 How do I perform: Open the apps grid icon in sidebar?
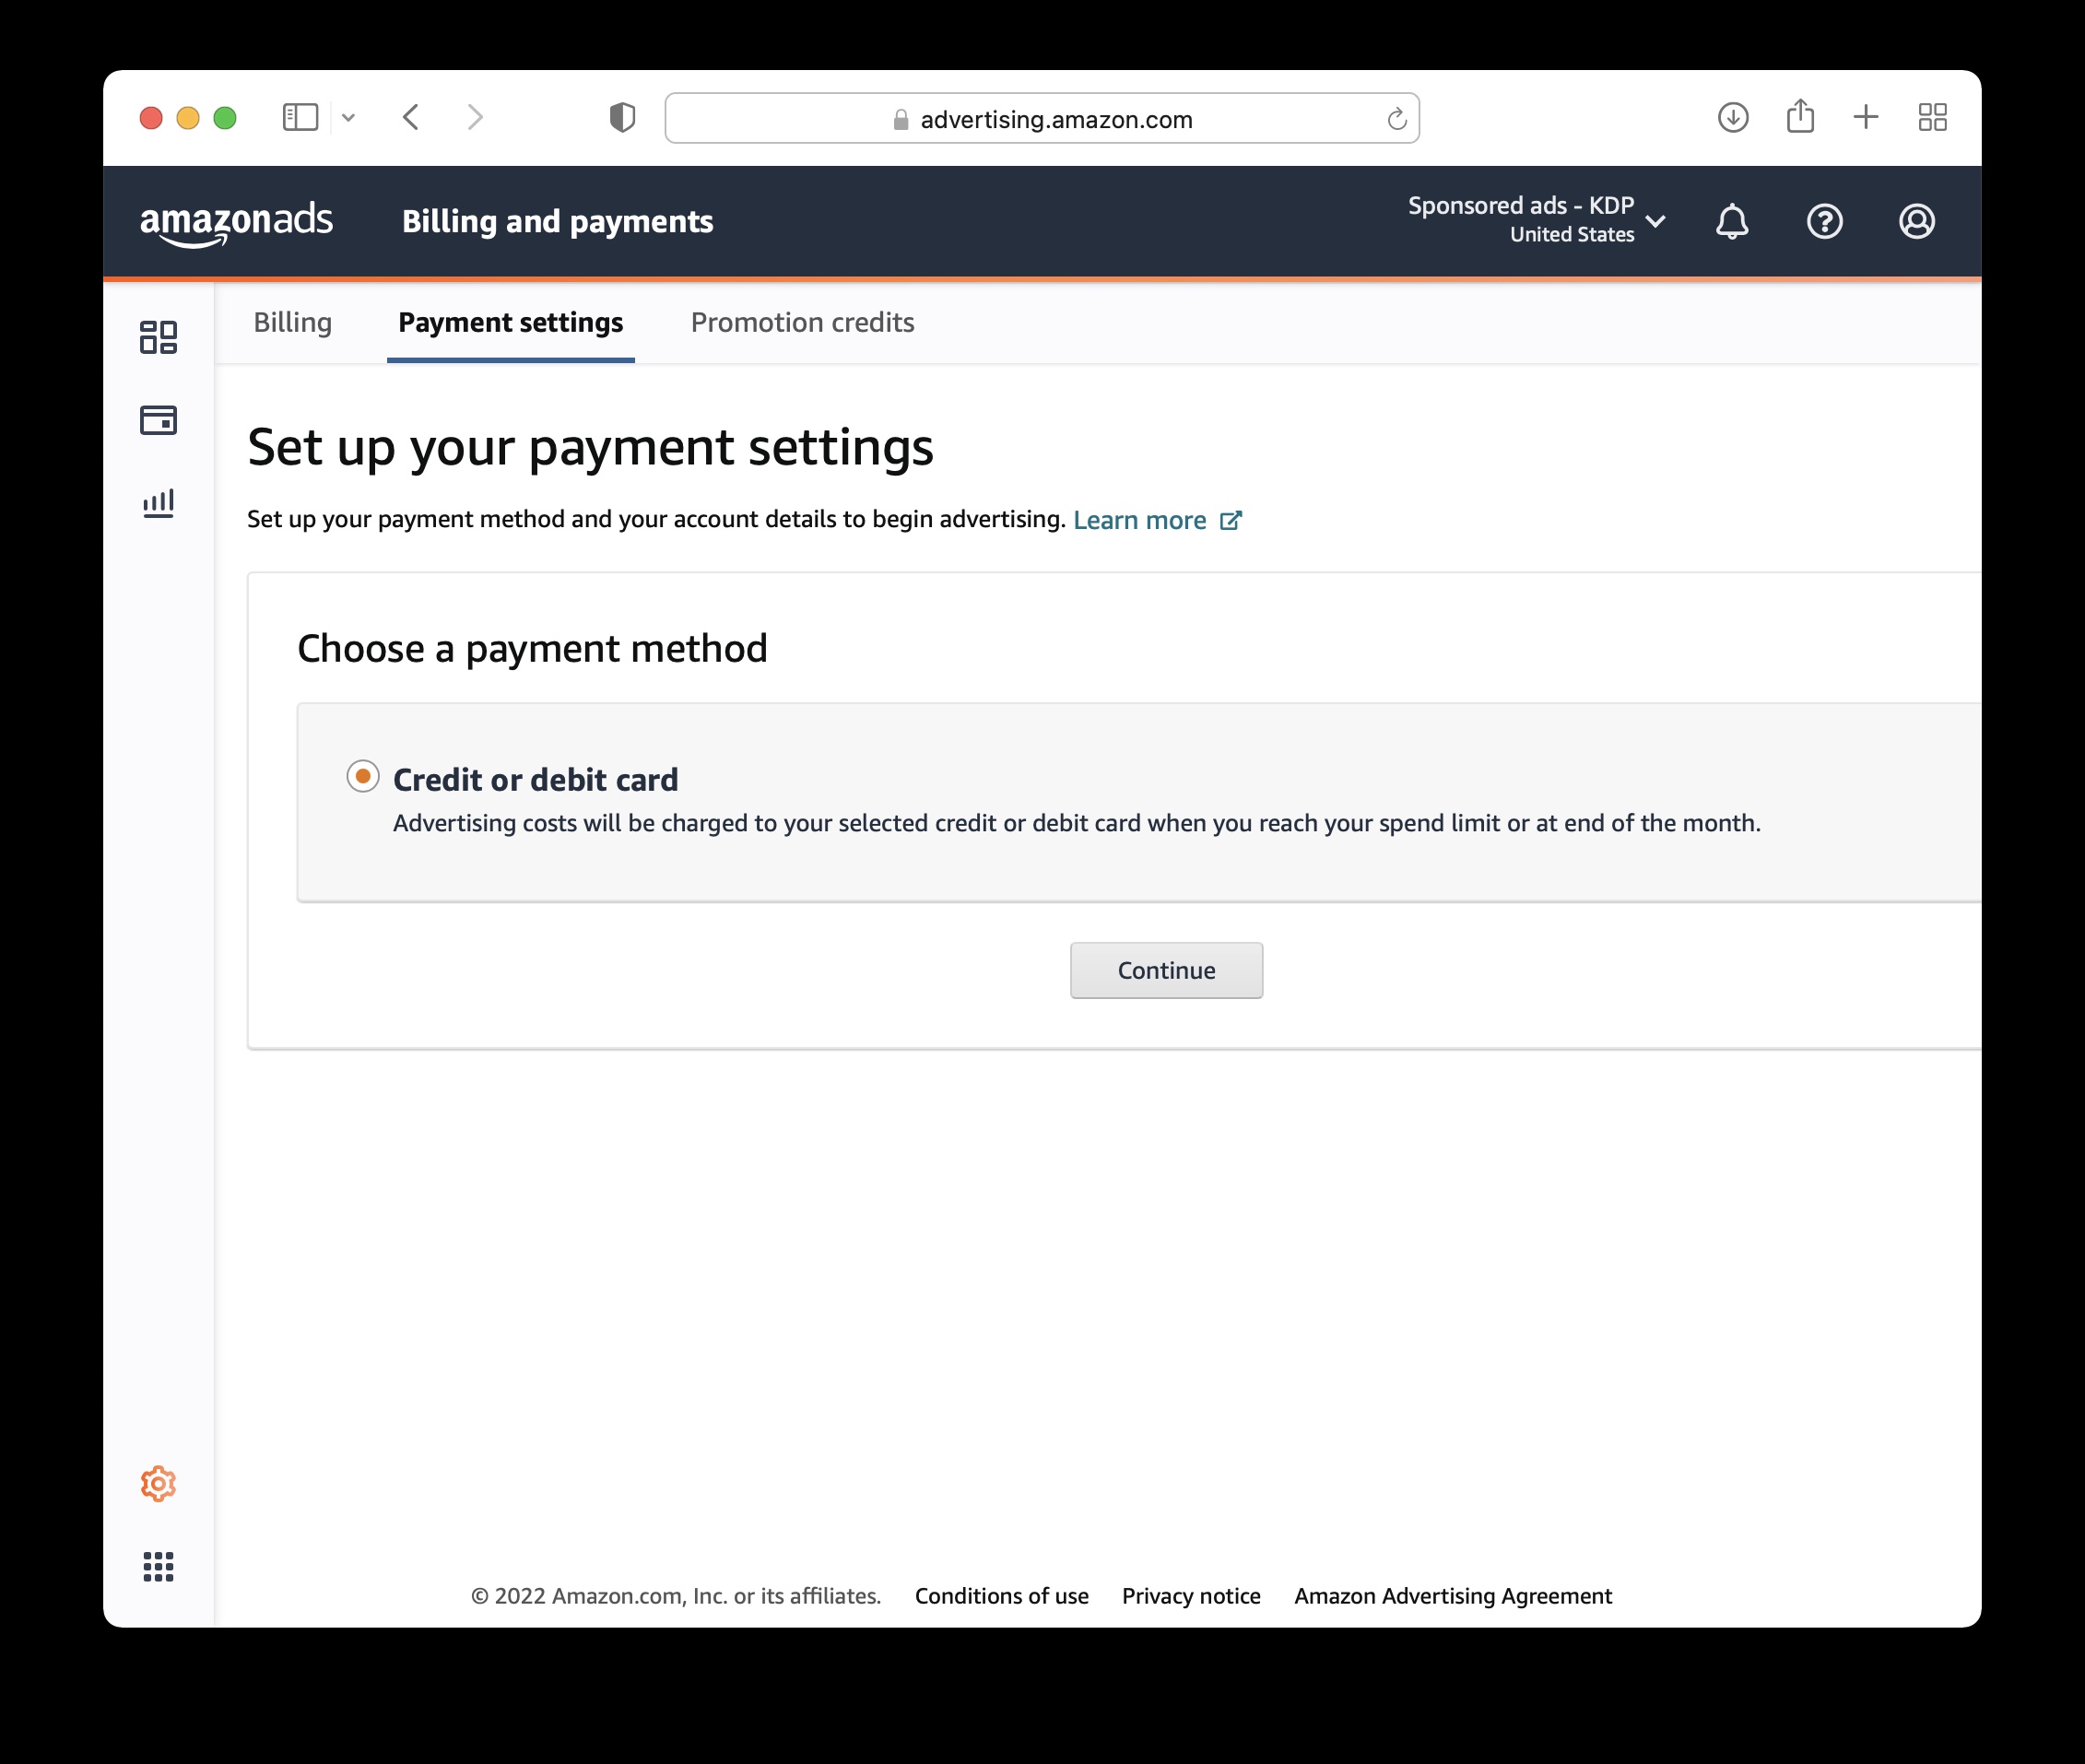[158, 1567]
